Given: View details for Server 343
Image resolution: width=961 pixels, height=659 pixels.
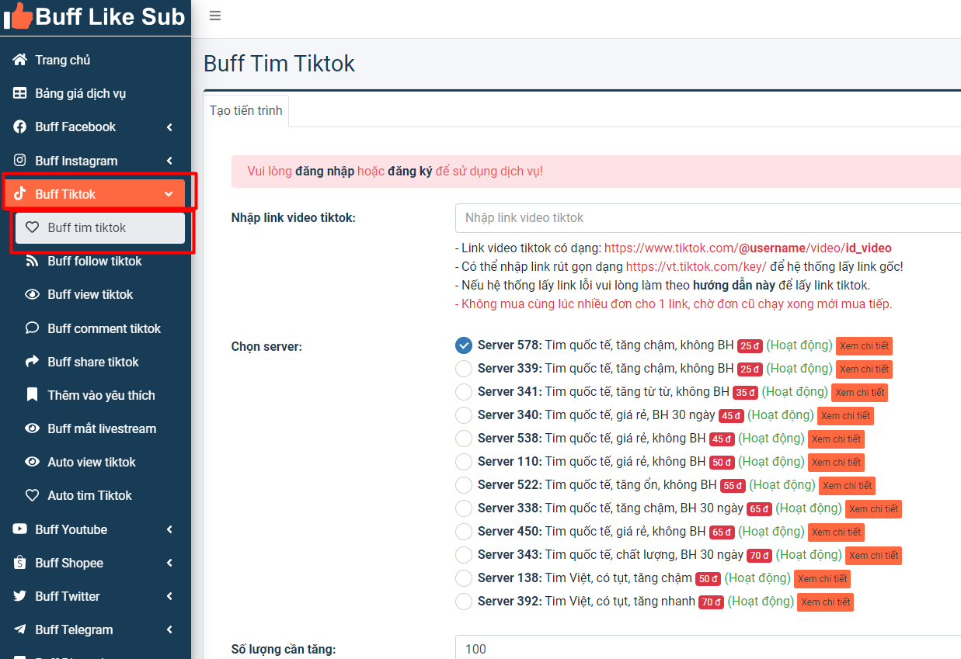Looking at the screenshot, I should [873, 555].
